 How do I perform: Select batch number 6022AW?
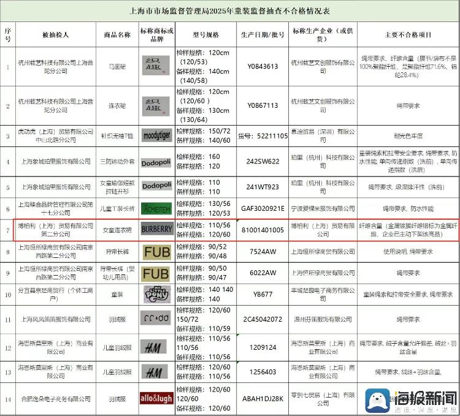click(x=263, y=273)
